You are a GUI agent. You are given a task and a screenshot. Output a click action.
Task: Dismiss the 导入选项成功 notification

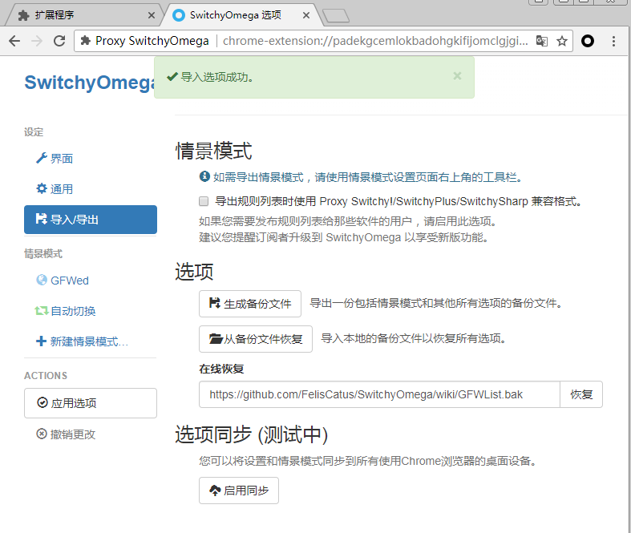[x=457, y=76]
